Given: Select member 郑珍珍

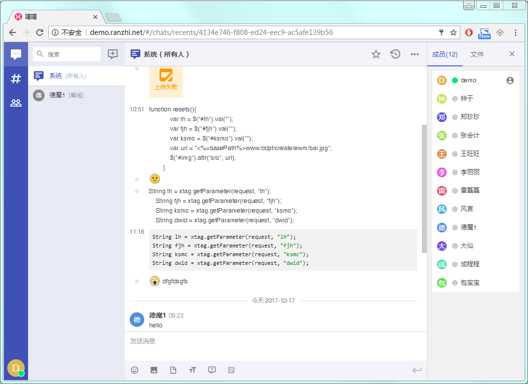Looking at the screenshot, I should [475, 117].
